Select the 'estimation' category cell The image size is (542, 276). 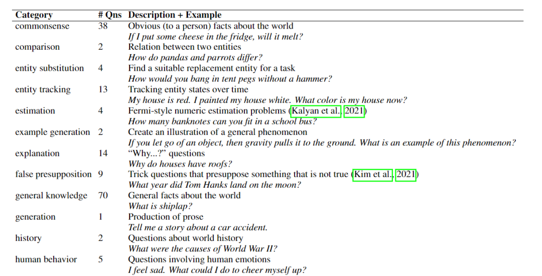[35, 111]
